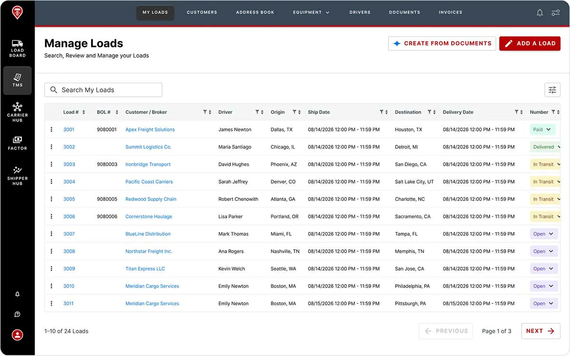Open the Documents tab

tap(405, 12)
